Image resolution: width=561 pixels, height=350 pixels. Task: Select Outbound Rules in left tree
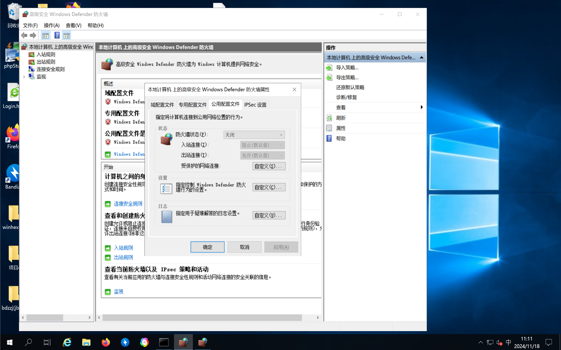tap(46, 62)
